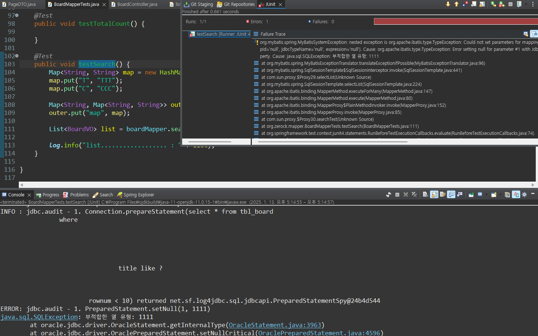This screenshot has width=538, height=336.
Task: Select testSearch entry in JUnit tree
Action: click(220, 34)
